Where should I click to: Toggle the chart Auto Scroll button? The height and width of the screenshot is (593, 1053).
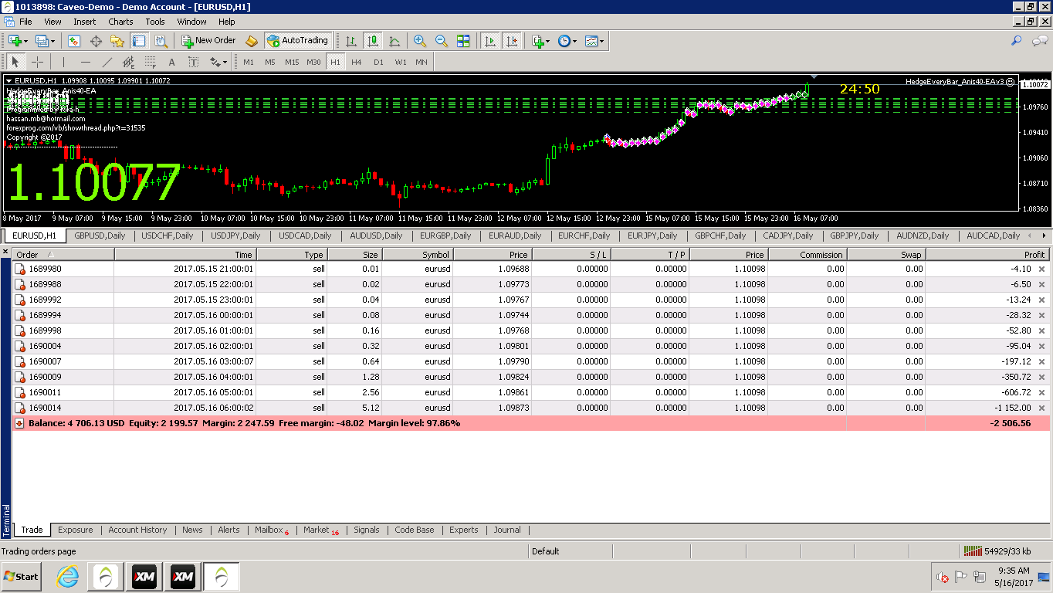[x=489, y=41]
